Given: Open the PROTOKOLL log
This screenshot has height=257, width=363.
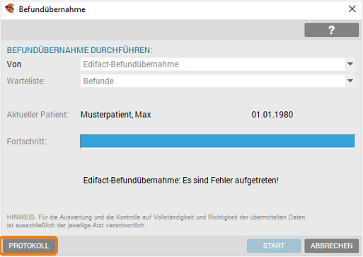Looking at the screenshot, I should tap(29, 246).
